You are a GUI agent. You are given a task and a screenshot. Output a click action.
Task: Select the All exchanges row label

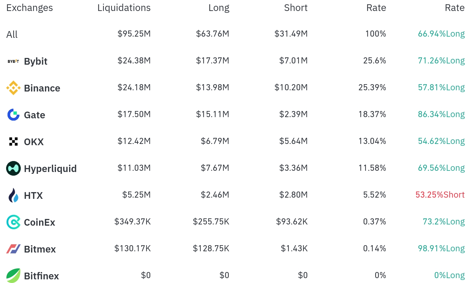[12, 34]
